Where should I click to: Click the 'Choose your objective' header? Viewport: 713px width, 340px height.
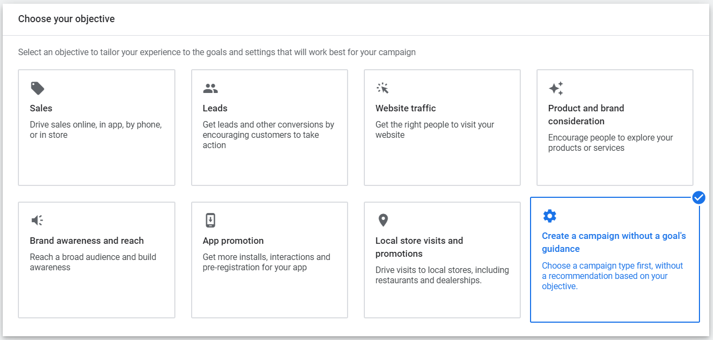pos(66,18)
